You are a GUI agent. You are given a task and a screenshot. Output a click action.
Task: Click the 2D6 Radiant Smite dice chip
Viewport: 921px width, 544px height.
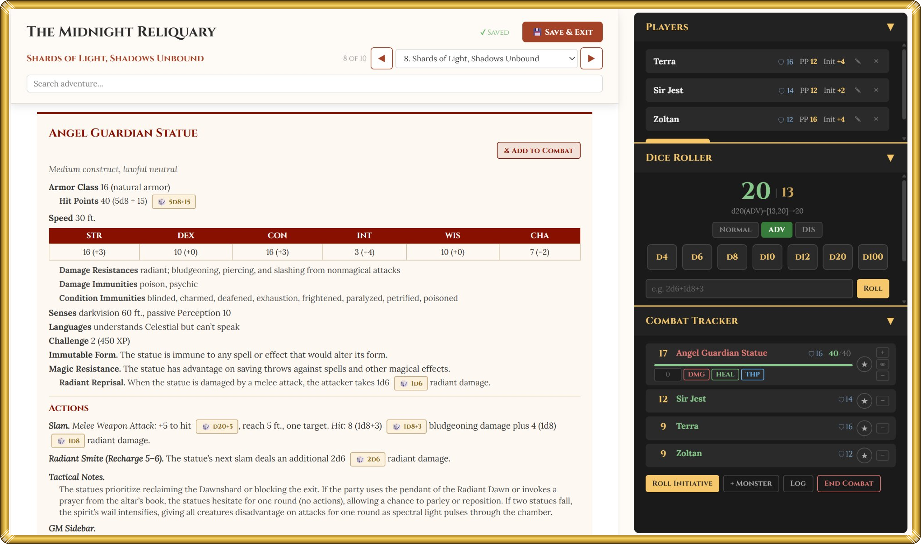click(x=367, y=459)
